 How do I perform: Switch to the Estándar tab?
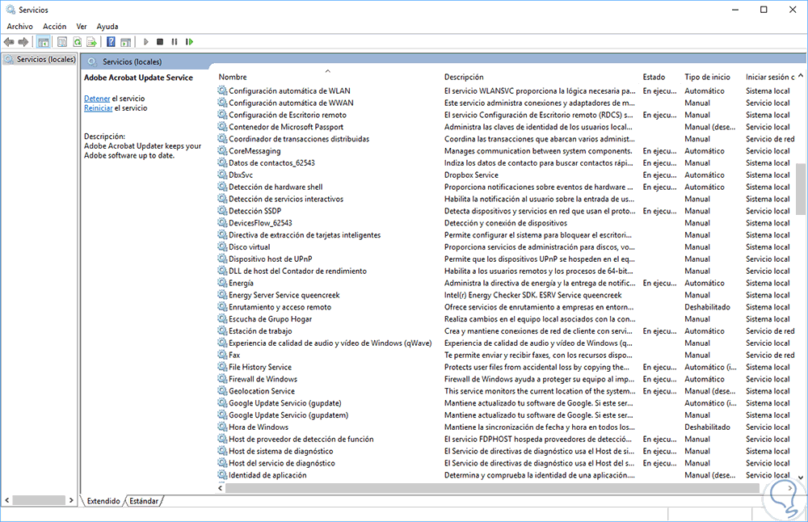coord(144,501)
